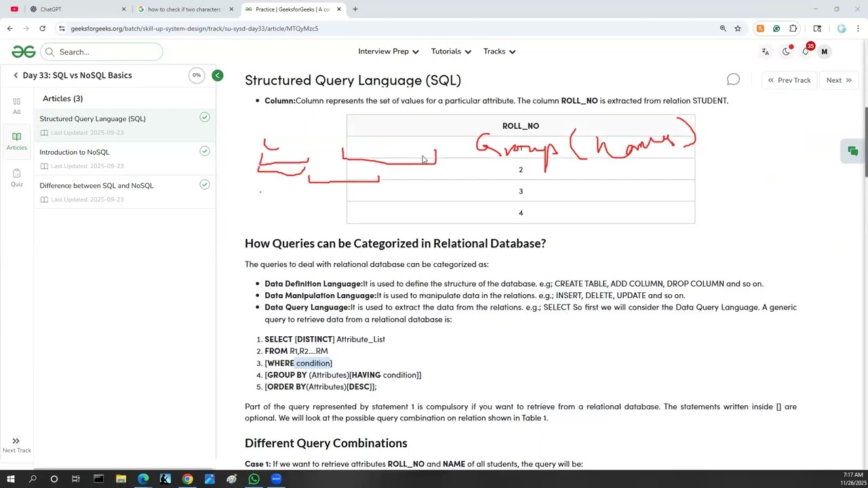Click the page vertical scrollbar
The width and height of the screenshot is (868, 488).
tap(865, 142)
